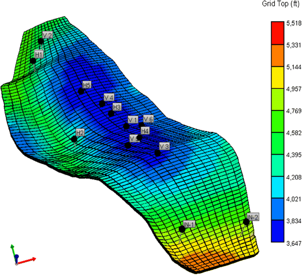Screen dimensions: 302x275
Task: Click the black marker of well V 2
Action: (41, 41)
